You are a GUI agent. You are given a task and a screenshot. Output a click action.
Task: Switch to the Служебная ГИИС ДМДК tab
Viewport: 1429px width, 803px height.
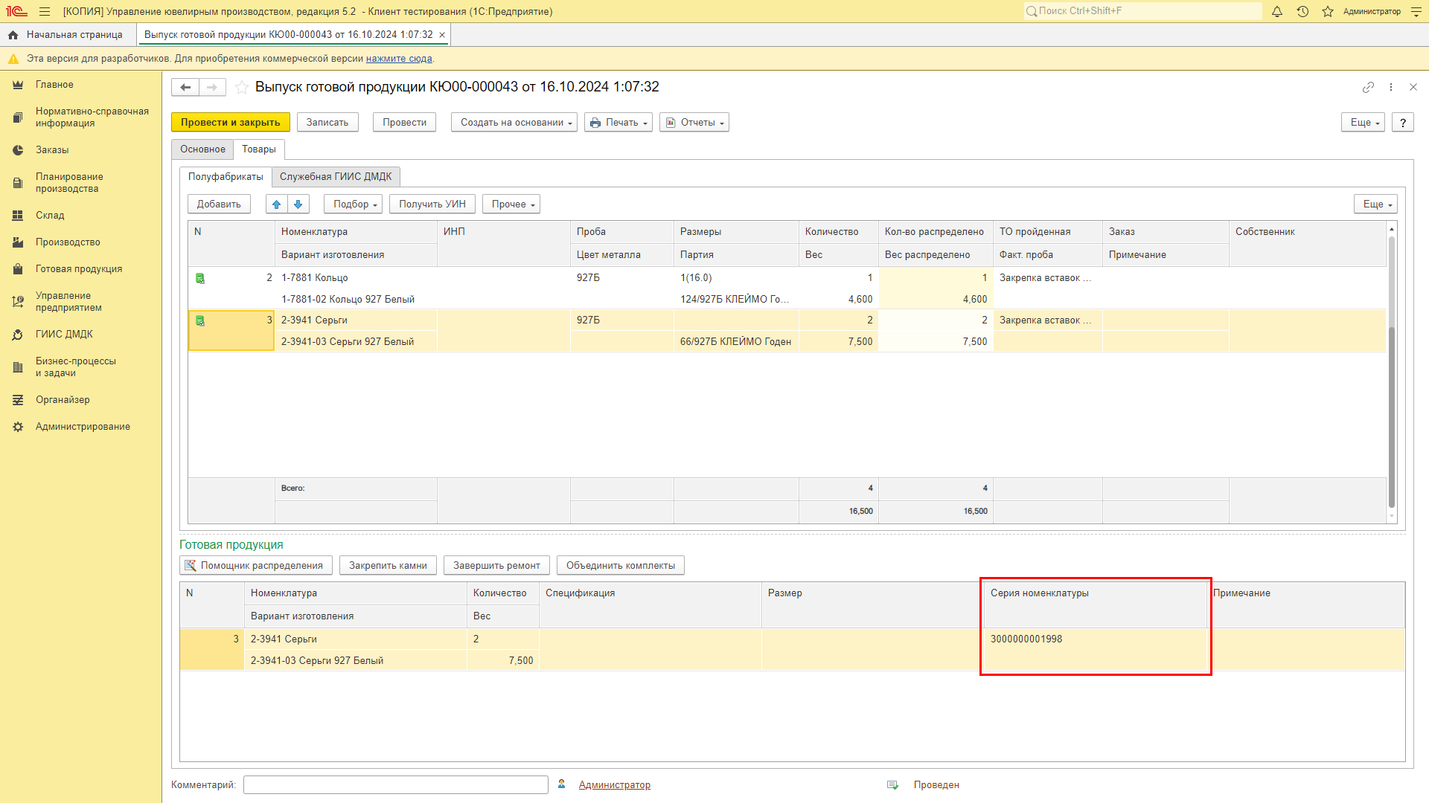(x=336, y=177)
